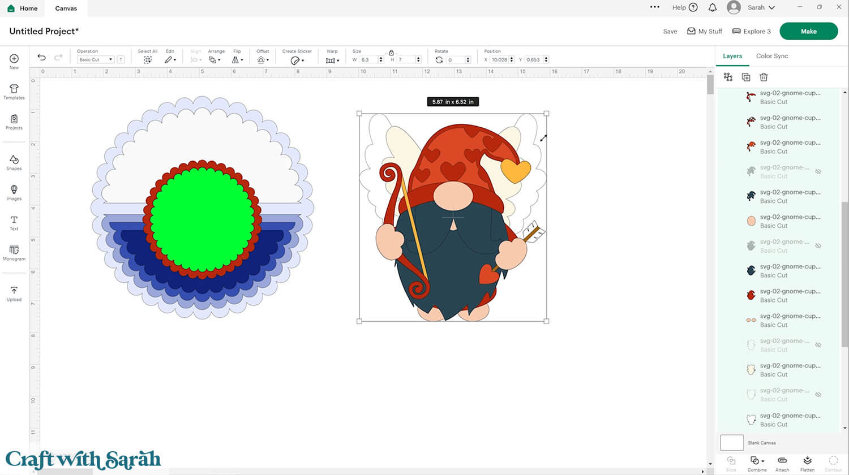Open the Monogram tool
The image size is (849, 475).
(14, 252)
